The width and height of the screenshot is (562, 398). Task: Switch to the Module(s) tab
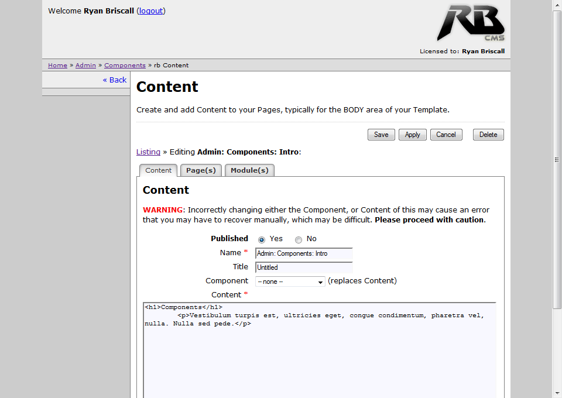click(x=249, y=170)
